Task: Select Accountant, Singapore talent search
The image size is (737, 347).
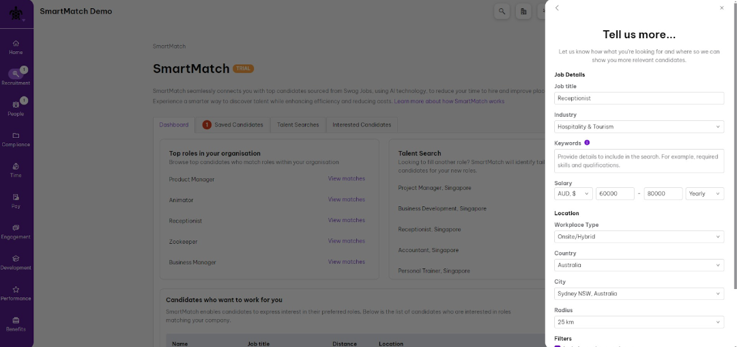Action: [x=428, y=250]
